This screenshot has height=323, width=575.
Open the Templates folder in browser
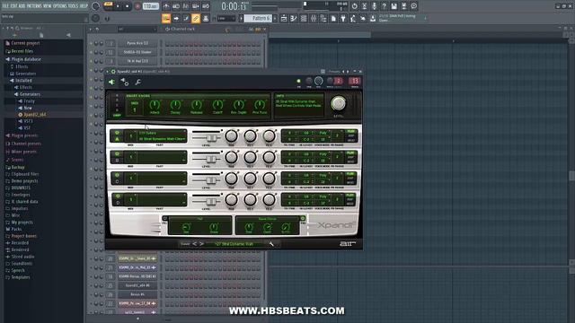[x=21, y=277]
